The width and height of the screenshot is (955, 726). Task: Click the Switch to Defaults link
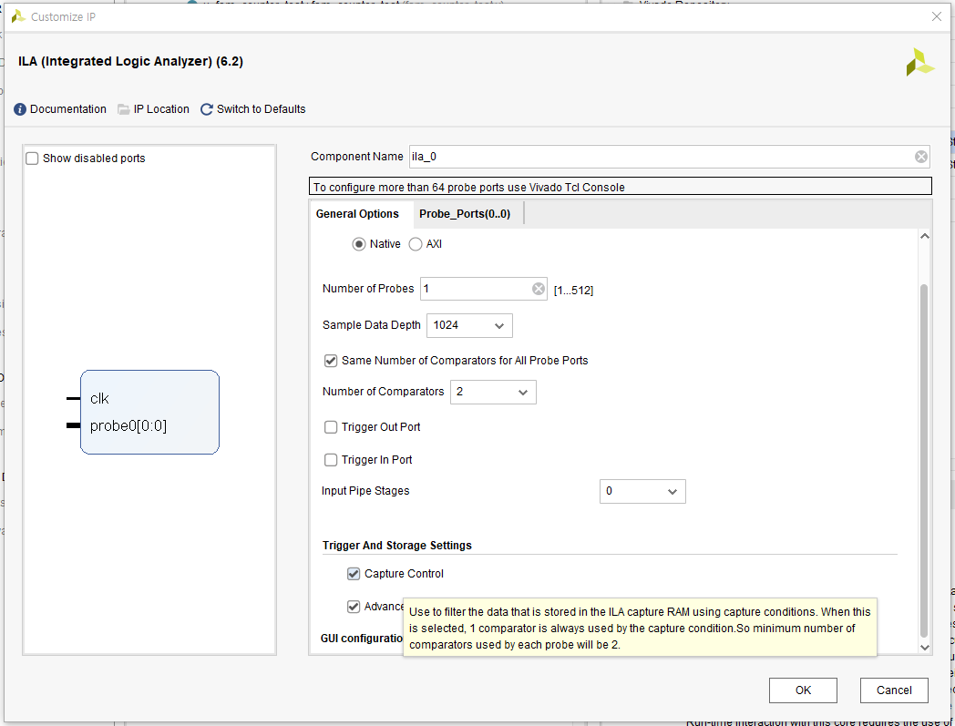(262, 109)
